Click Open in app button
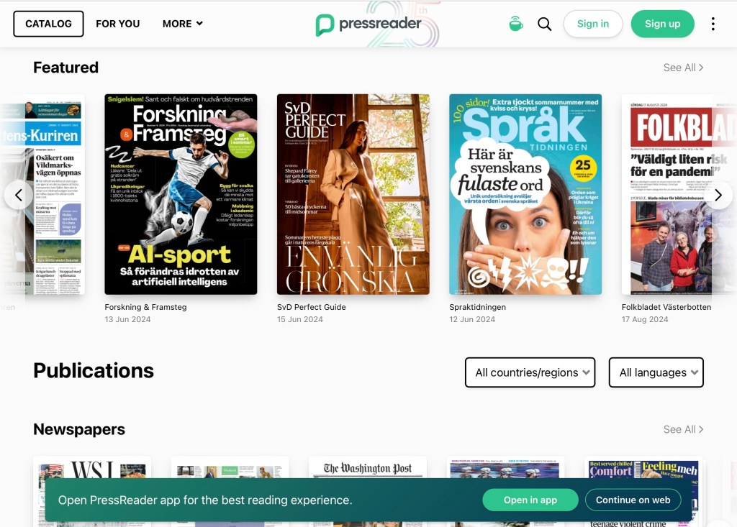 530,500
